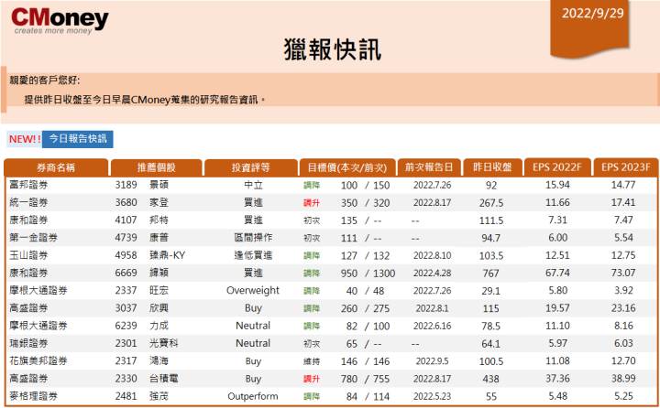The image size is (660, 408).
Task: Select 統一證券 broker cell
Action: pyautogui.click(x=28, y=202)
